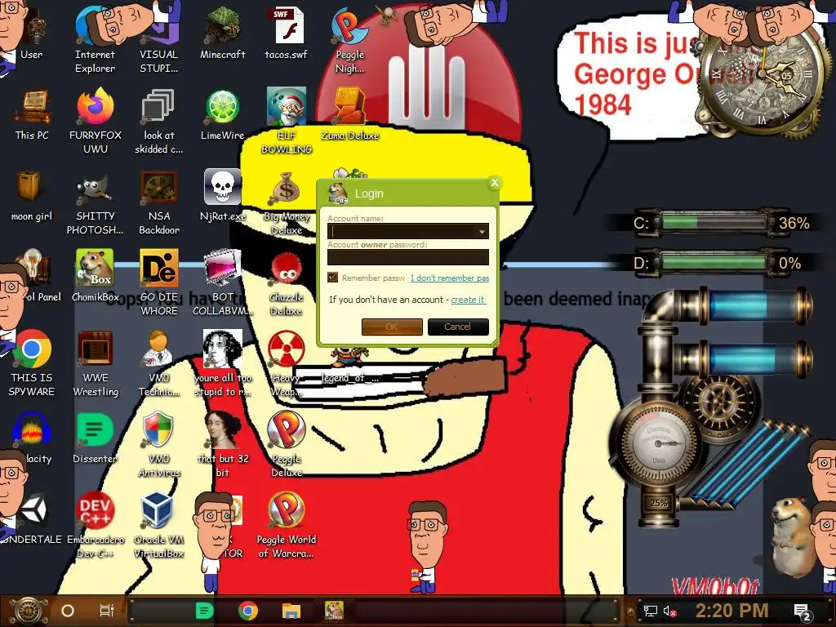
Task: Open network tray icon
Action: 650,611
